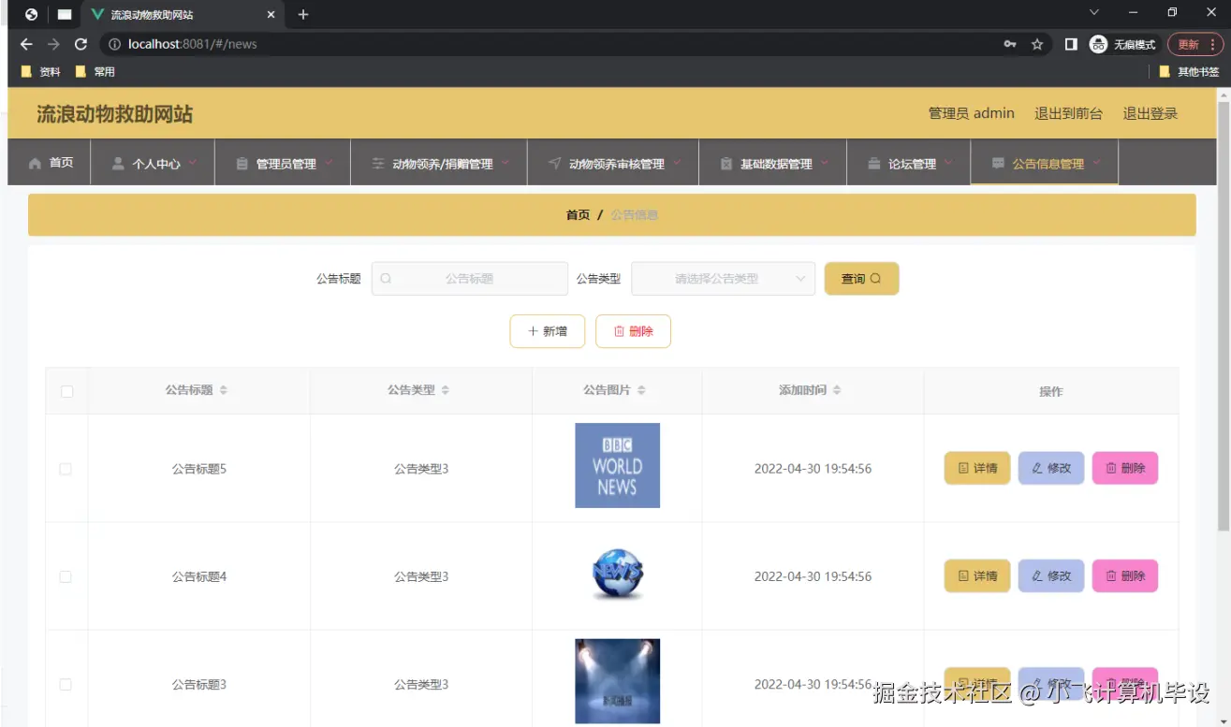Click the sort arrows on 公告标题 column
This screenshot has height=727, width=1231.
[224, 390]
